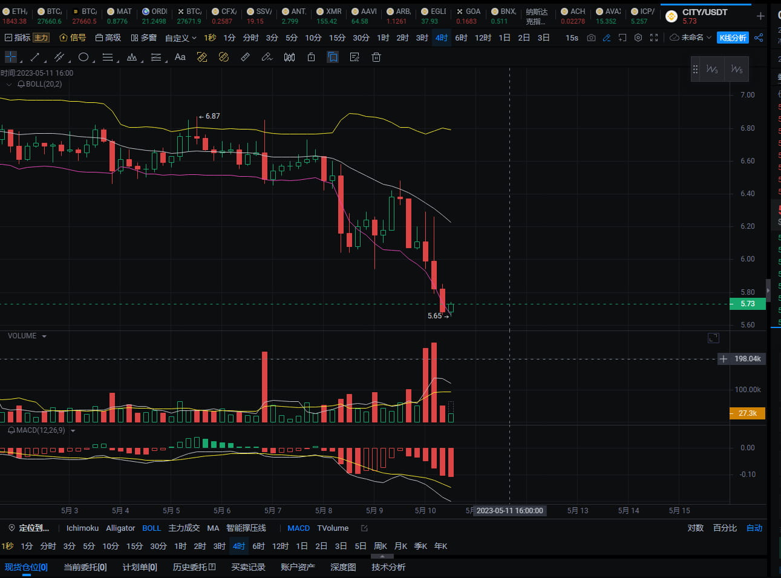Switch to the ETH symbol tab

(15, 16)
